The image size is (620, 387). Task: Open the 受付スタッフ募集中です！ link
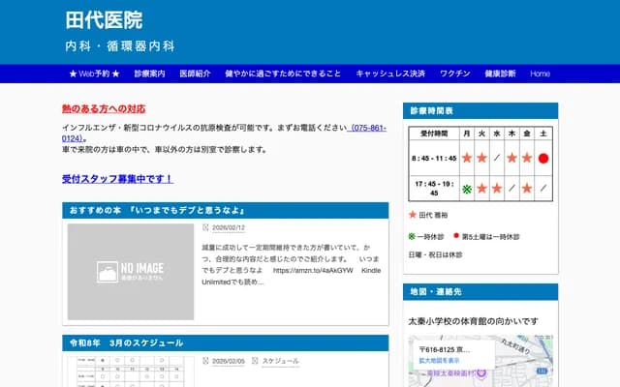tap(117, 179)
